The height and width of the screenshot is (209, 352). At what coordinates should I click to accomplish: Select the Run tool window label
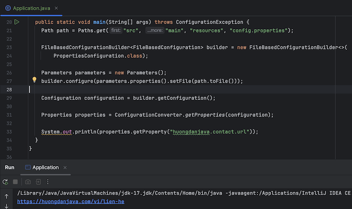click(10, 167)
